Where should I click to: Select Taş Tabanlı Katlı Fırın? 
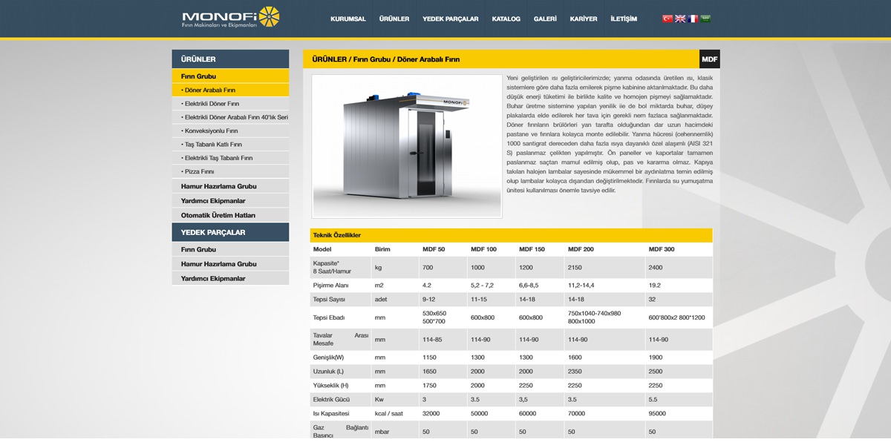click(x=230, y=145)
